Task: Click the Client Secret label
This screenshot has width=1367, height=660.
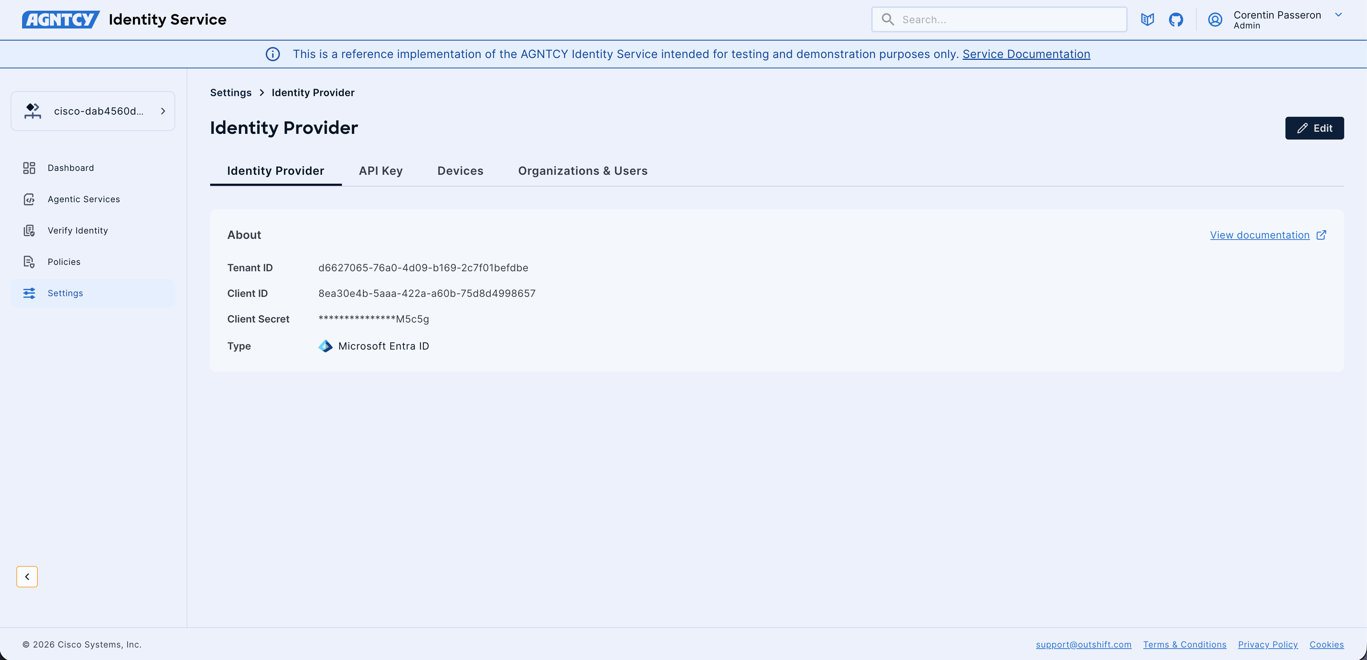Action: [259, 319]
